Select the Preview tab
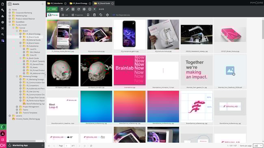Screen dimensions: 264x148 tap(53, 15)
